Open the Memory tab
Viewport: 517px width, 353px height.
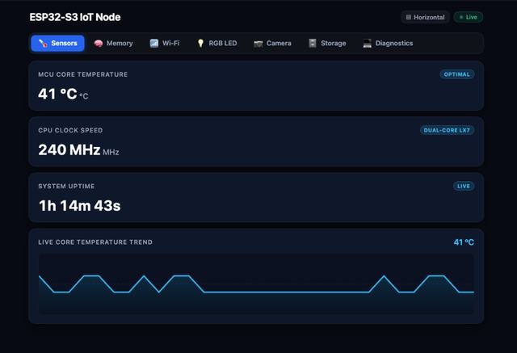click(113, 43)
